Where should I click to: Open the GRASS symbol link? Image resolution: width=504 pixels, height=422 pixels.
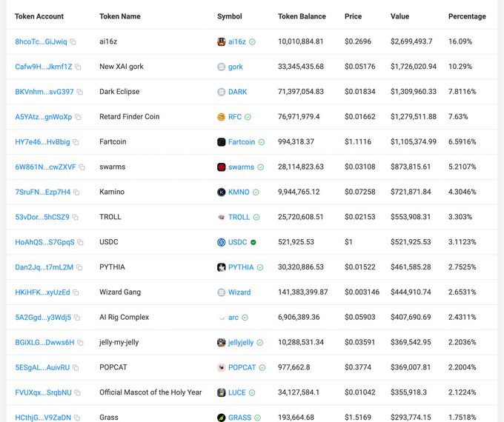pos(239,418)
